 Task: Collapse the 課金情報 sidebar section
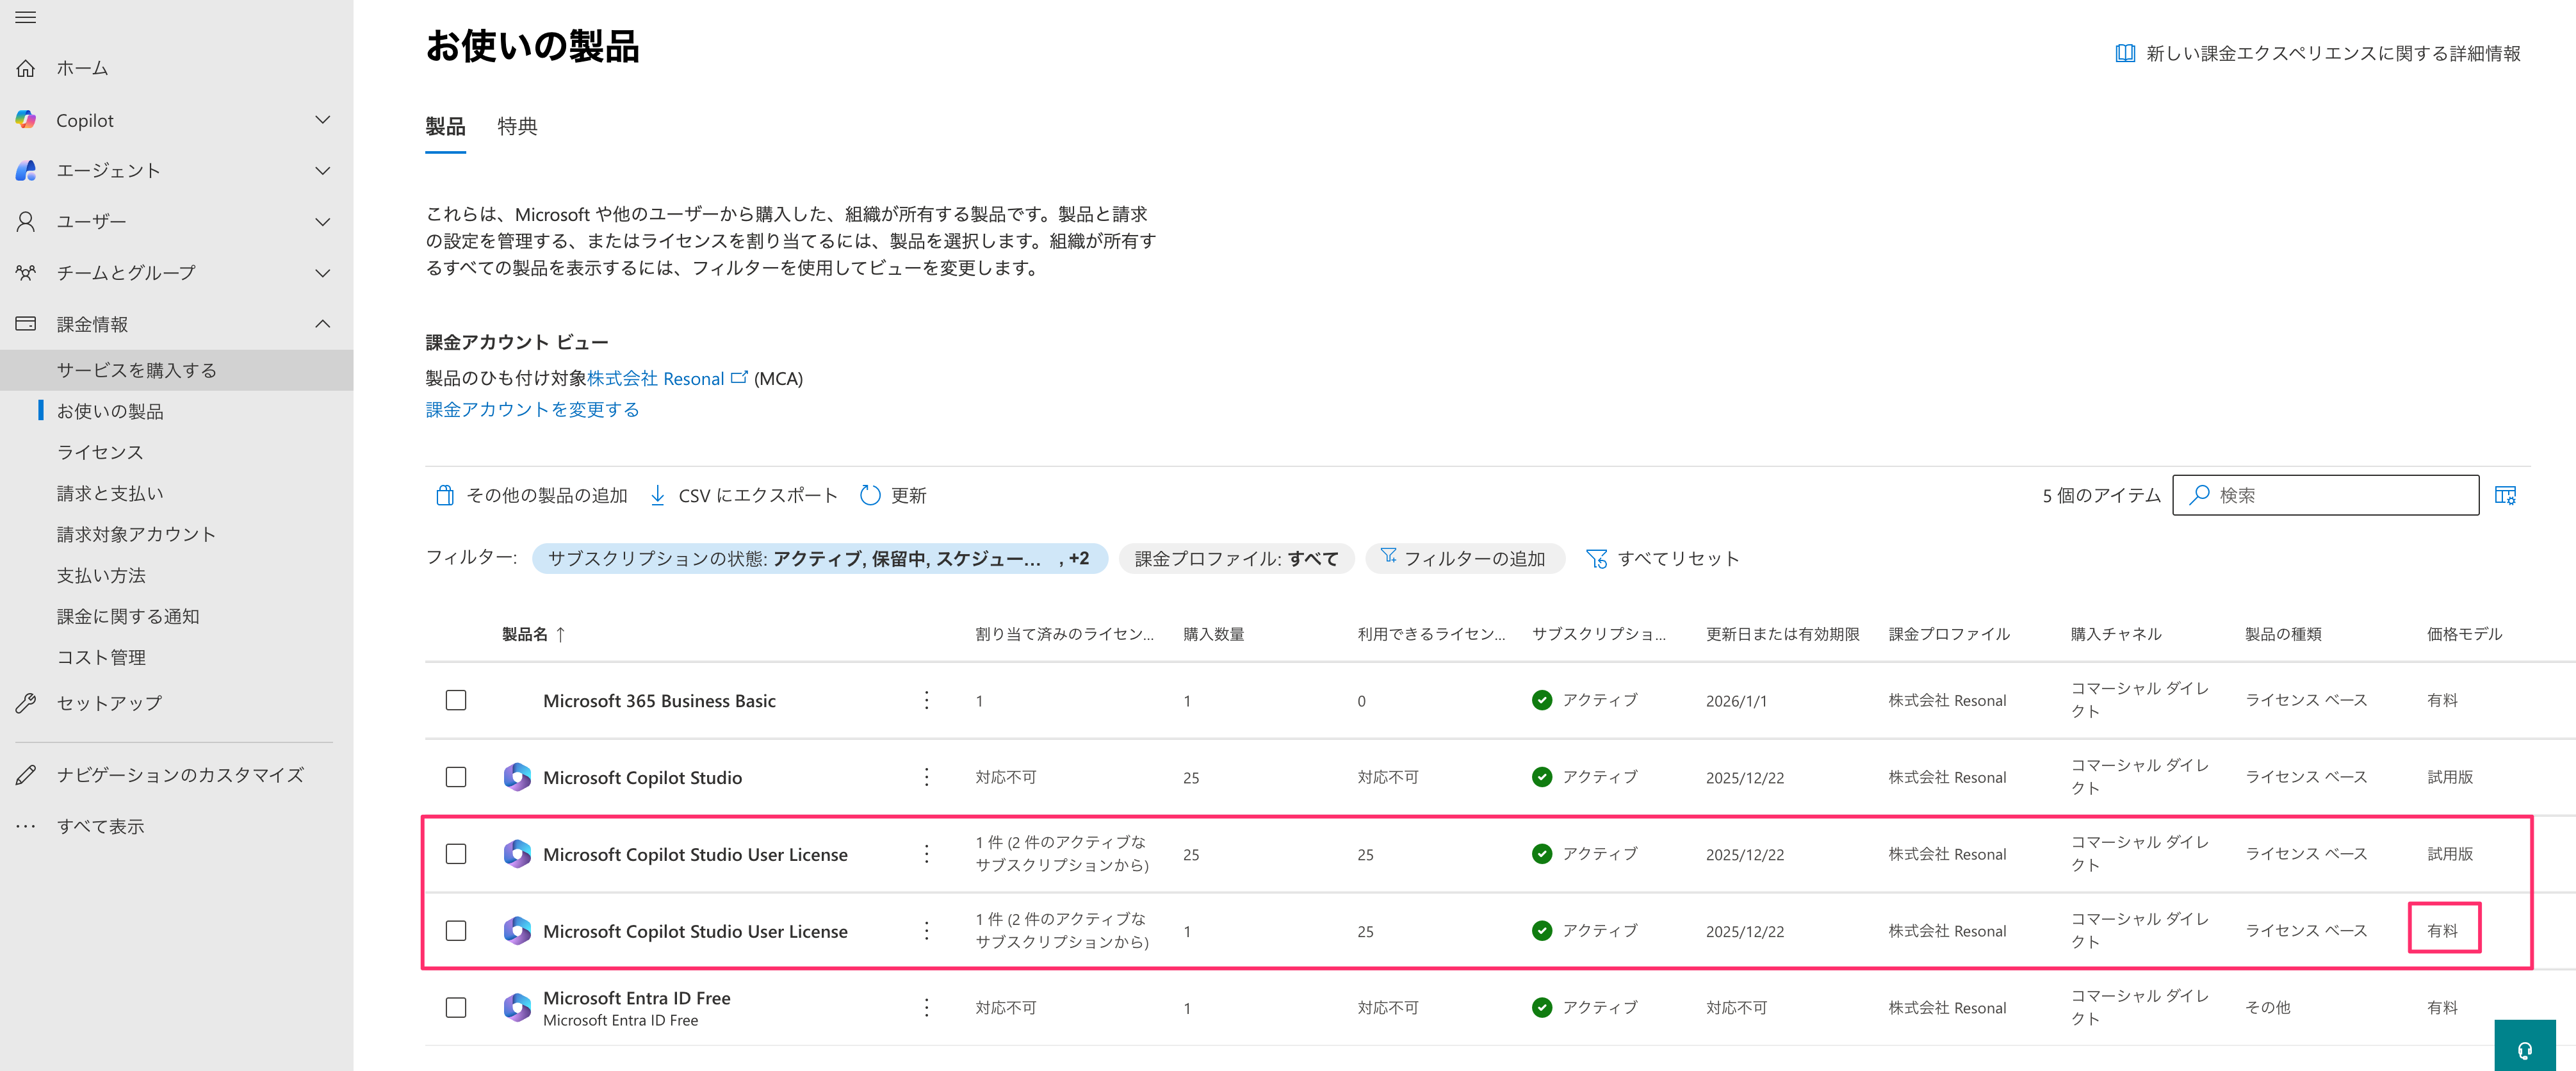click(322, 324)
